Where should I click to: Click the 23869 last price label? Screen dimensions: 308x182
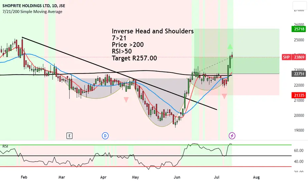click(299, 57)
